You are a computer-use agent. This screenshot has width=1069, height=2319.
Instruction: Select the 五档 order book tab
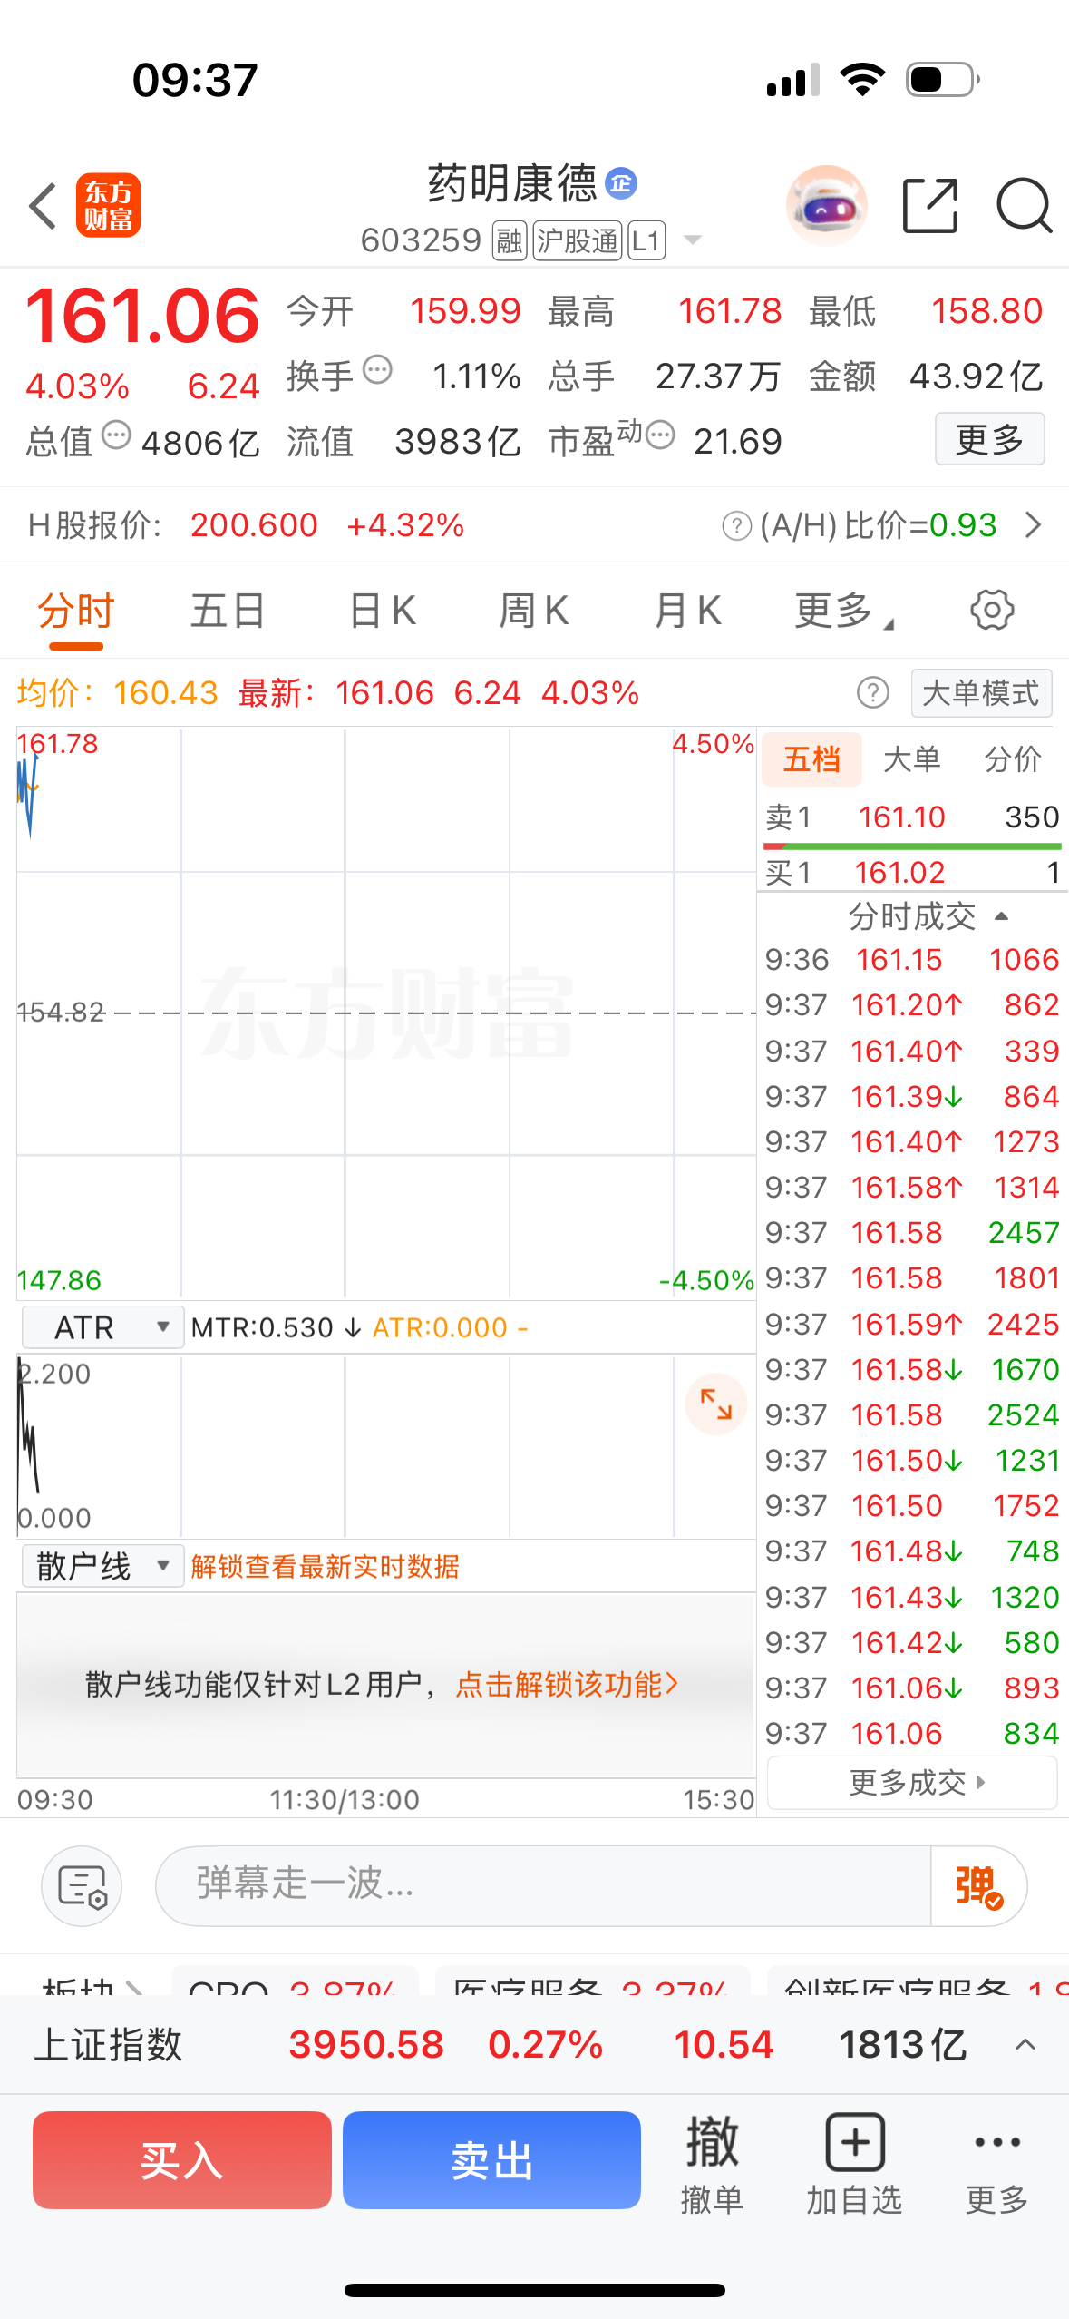(x=811, y=759)
